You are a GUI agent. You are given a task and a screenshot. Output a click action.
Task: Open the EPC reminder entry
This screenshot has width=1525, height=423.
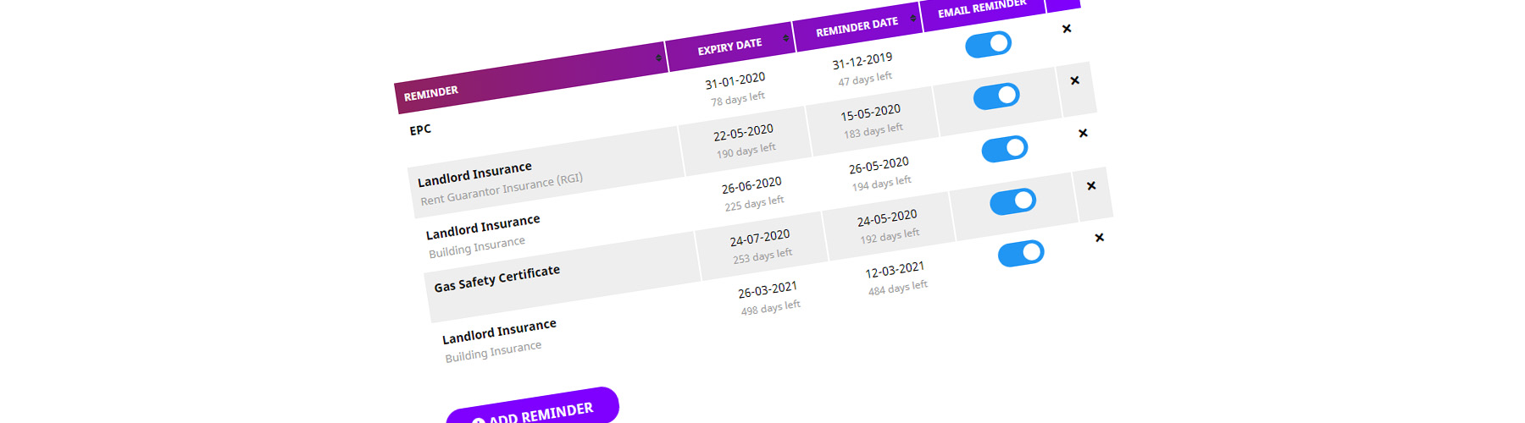click(x=420, y=129)
